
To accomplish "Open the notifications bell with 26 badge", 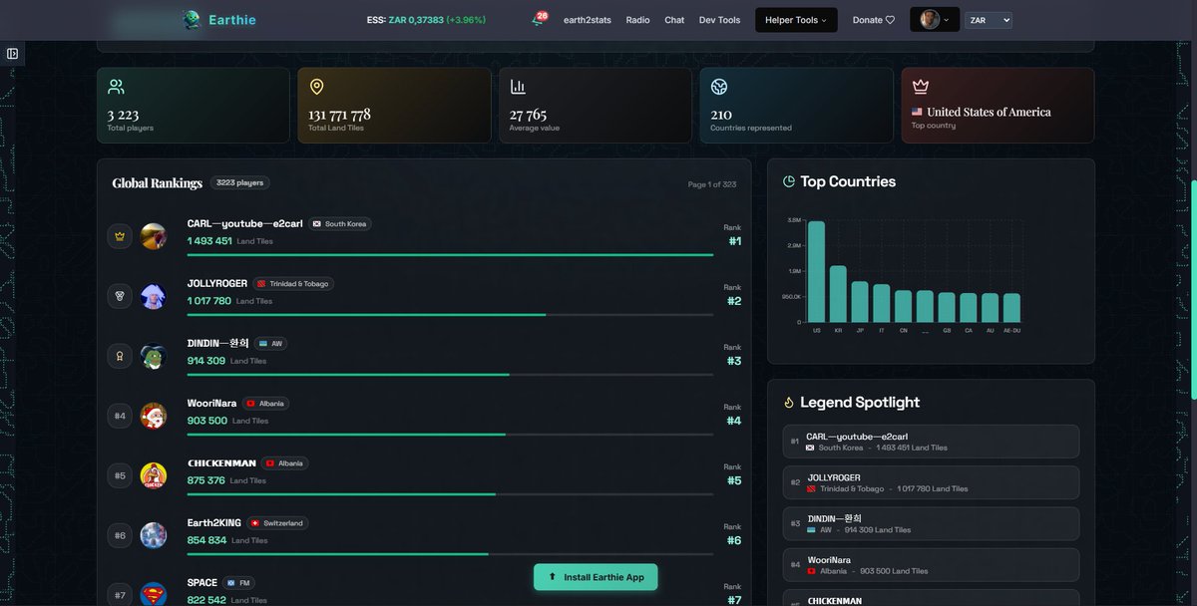I will [x=539, y=19].
